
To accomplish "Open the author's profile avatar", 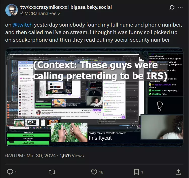I will pyautogui.click(x=12, y=10).
